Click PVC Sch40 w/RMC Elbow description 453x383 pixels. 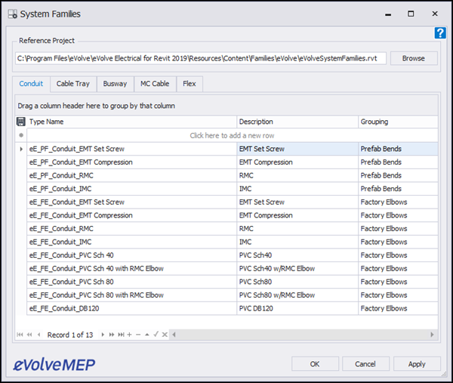pyautogui.click(x=297, y=269)
